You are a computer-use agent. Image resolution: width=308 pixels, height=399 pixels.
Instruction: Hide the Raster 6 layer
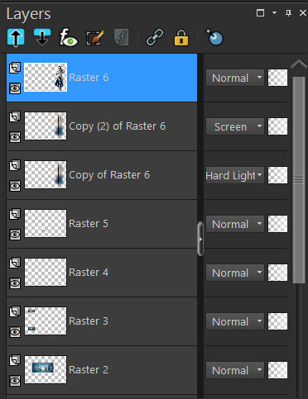point(15,88)
